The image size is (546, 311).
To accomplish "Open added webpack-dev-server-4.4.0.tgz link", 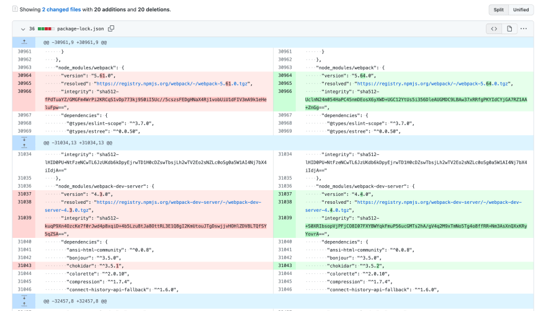I will (x=413, y=206).
